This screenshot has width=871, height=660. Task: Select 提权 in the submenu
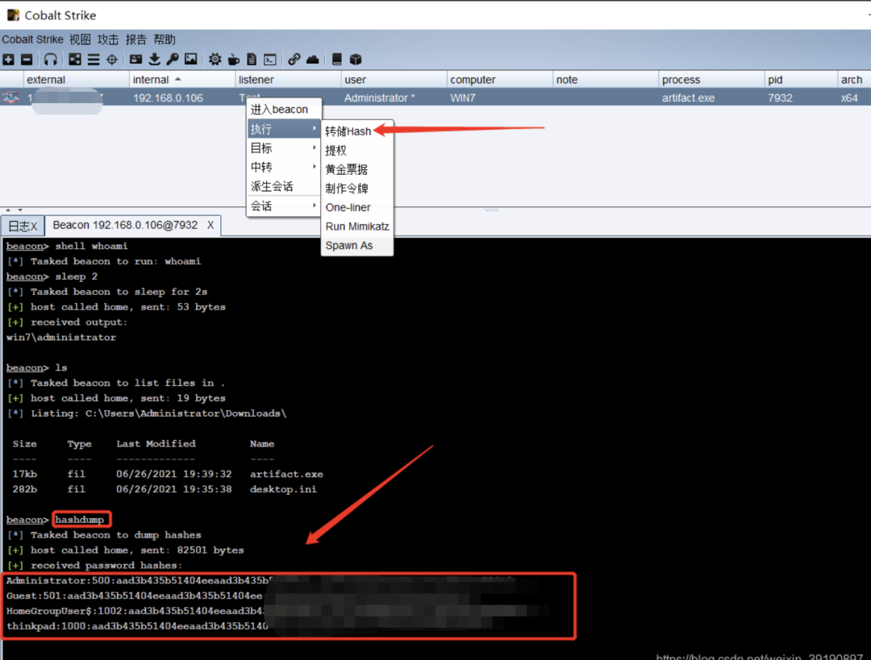(x=357, y=151)
